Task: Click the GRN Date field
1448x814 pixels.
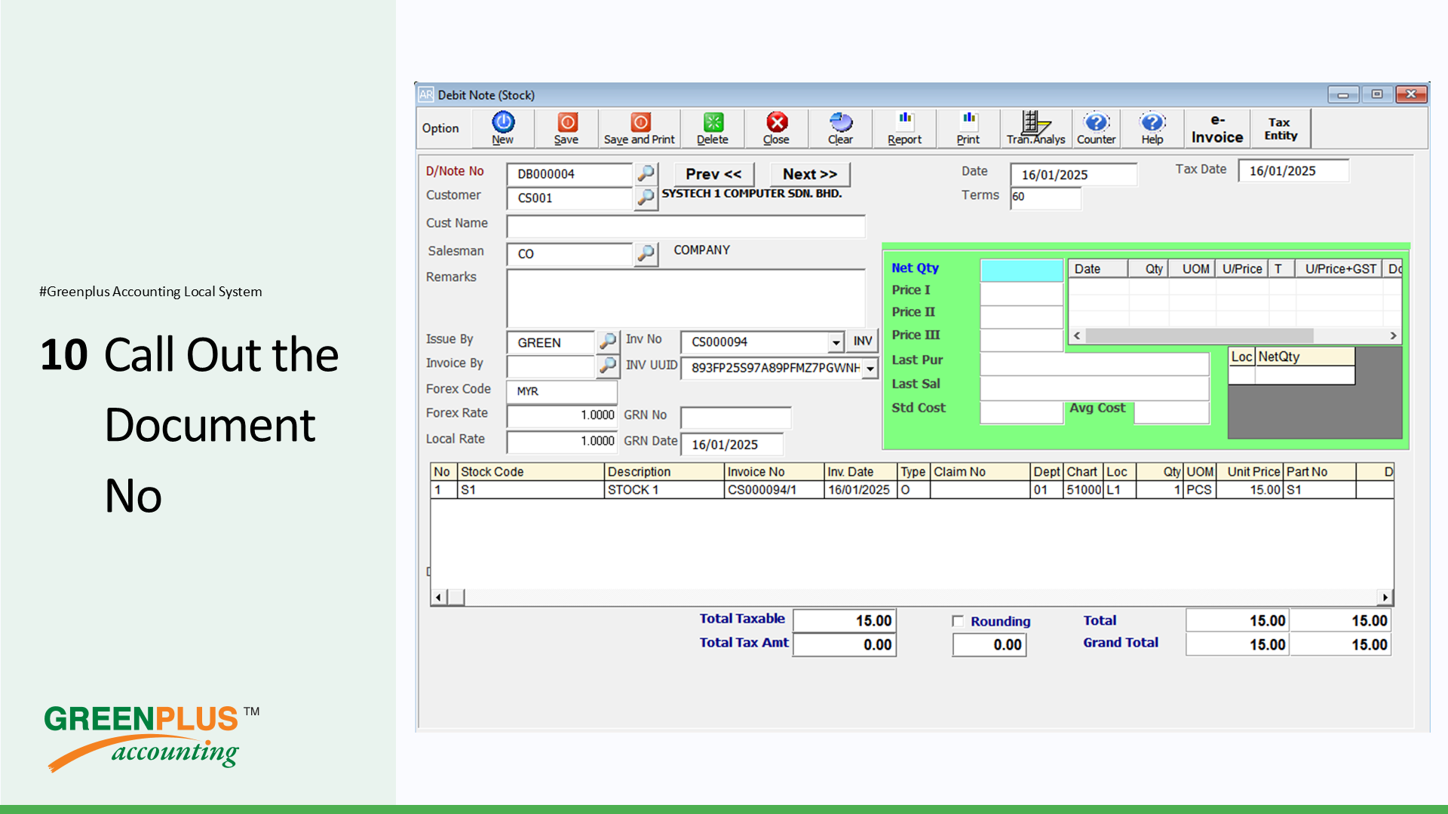Action: (x=732, y=445)
